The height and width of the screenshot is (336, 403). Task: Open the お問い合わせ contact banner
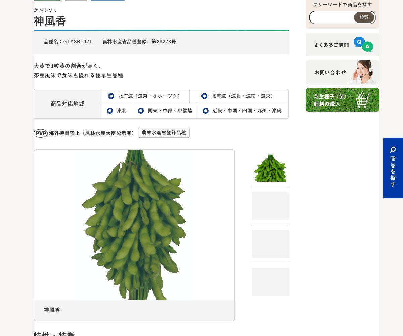[x=343, y=72]
